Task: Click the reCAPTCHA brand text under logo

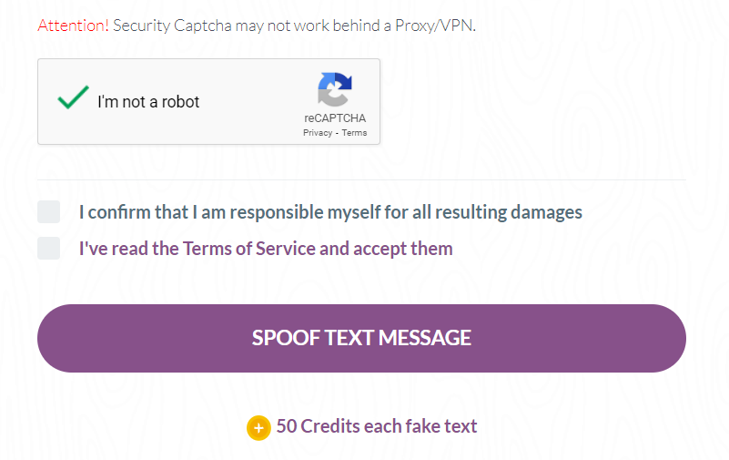Action: pyautogui.click(x=335, y=118)
